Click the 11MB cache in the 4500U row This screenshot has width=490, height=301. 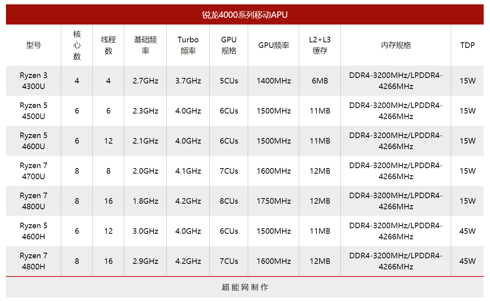pyautogui.click(x=320, y=111)
